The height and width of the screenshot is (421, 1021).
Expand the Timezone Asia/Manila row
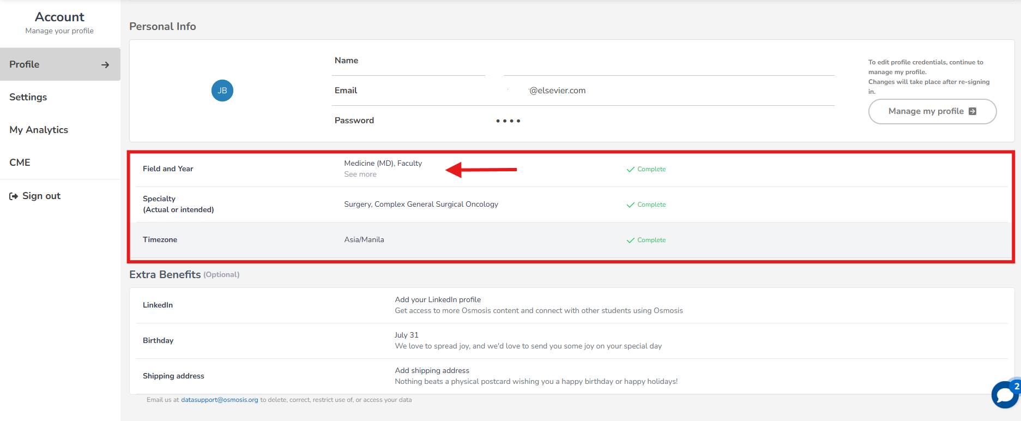point(364,240)
